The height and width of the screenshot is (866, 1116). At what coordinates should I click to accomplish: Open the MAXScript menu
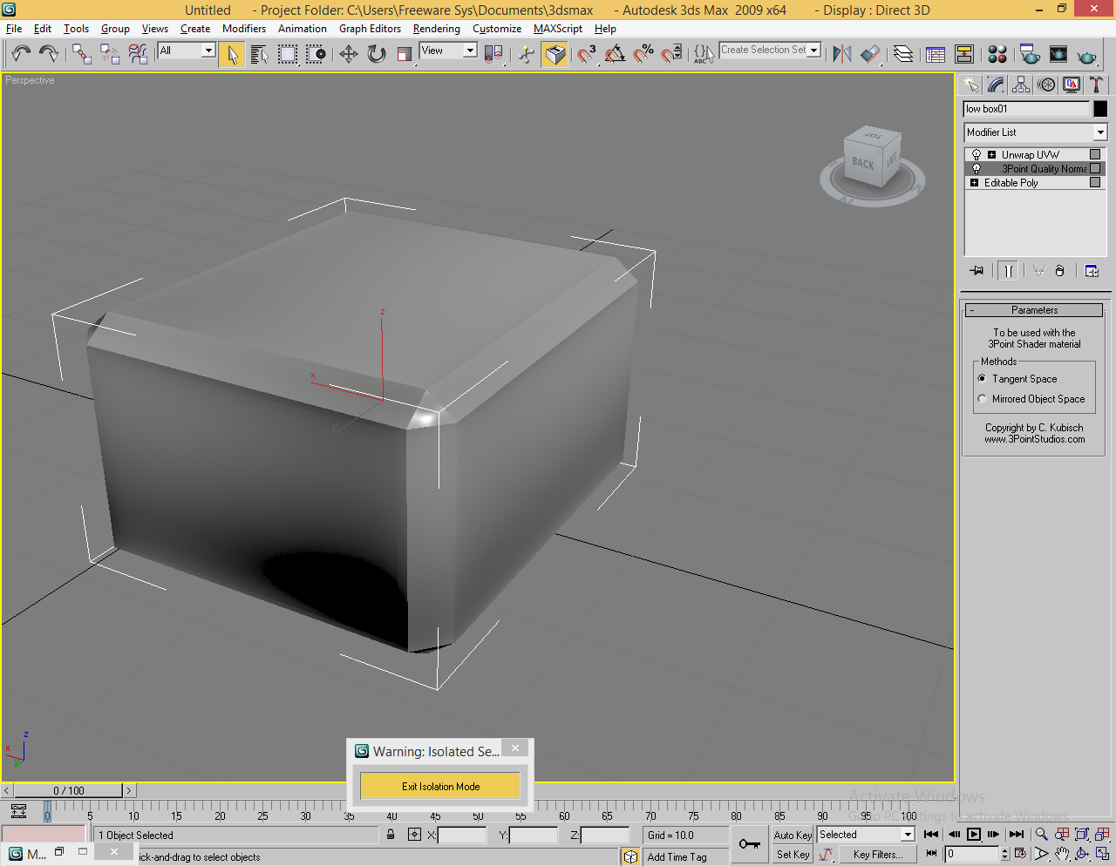[x=557, y=29]
